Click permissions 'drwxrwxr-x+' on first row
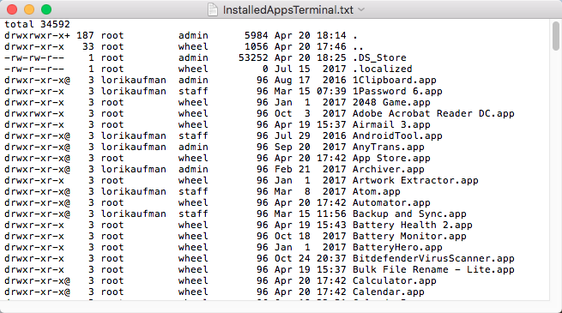This screenshot has height=313, width=562. click(37, 35)
